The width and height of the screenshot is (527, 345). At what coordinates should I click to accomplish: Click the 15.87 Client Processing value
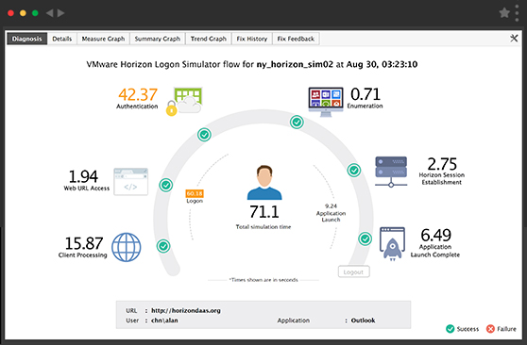[x=84, y=243]
